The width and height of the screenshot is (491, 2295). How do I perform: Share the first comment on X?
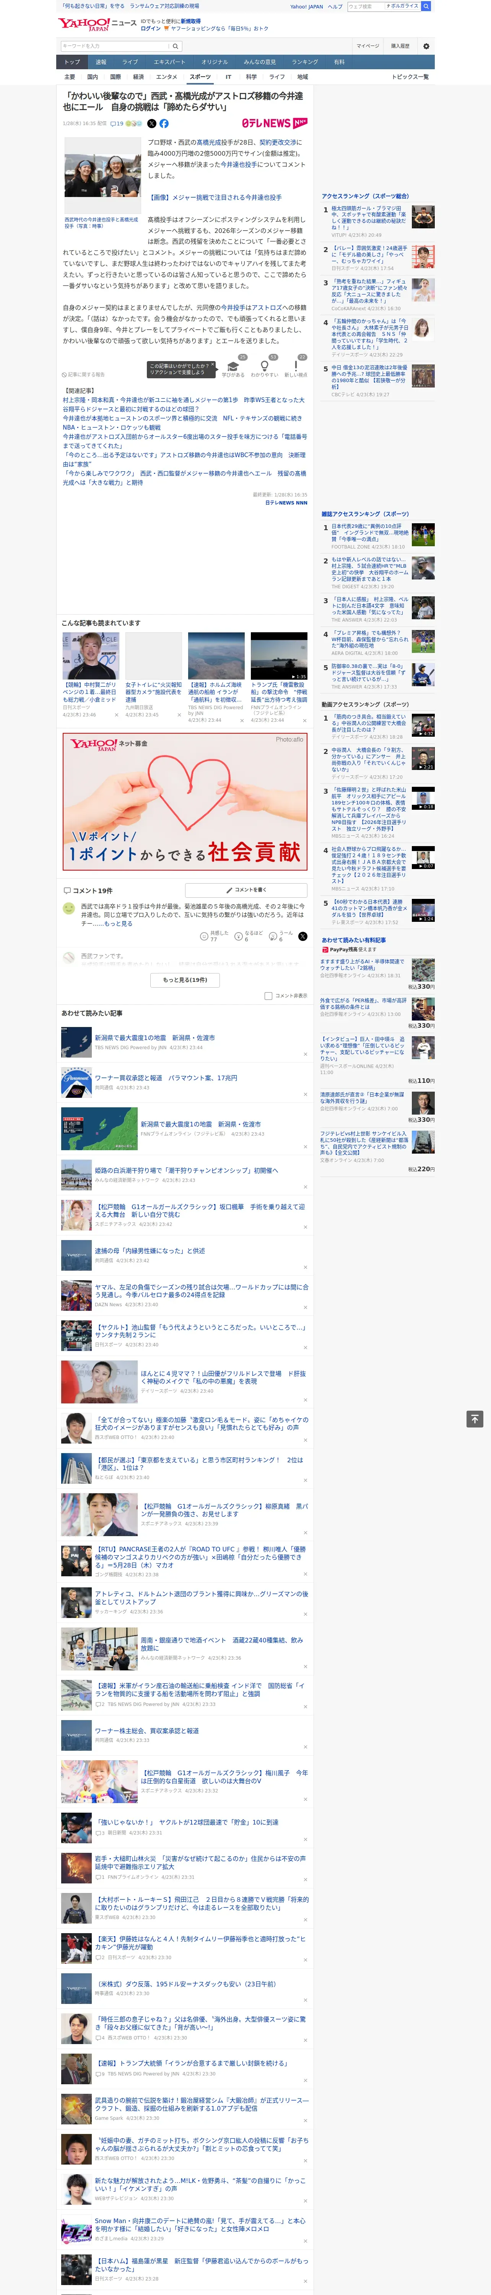(302, 936)
